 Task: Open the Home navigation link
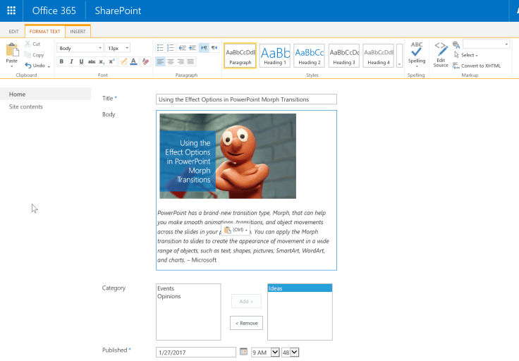tap(17, 94)
